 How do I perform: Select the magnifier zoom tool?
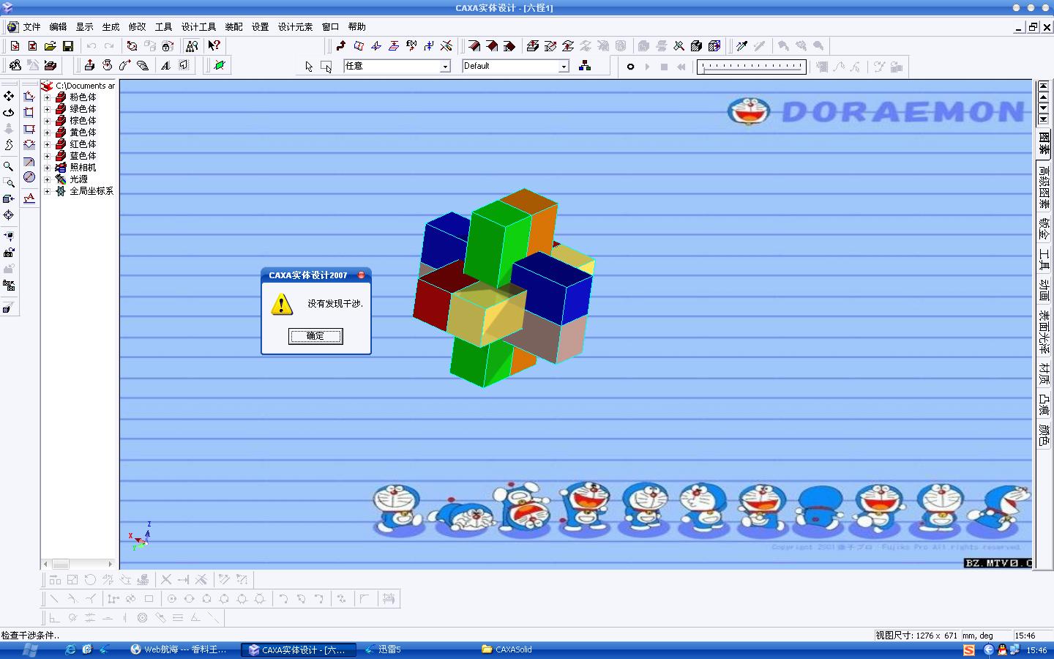pos(9,166)
